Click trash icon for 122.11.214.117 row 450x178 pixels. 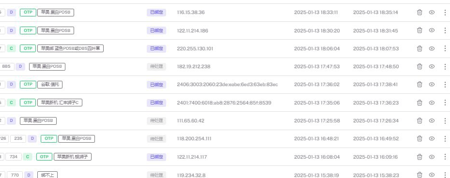(x=419, y=157)
